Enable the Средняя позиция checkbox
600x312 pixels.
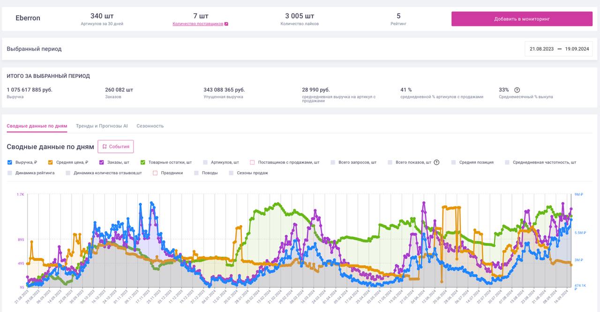click(x=453, y=162)
